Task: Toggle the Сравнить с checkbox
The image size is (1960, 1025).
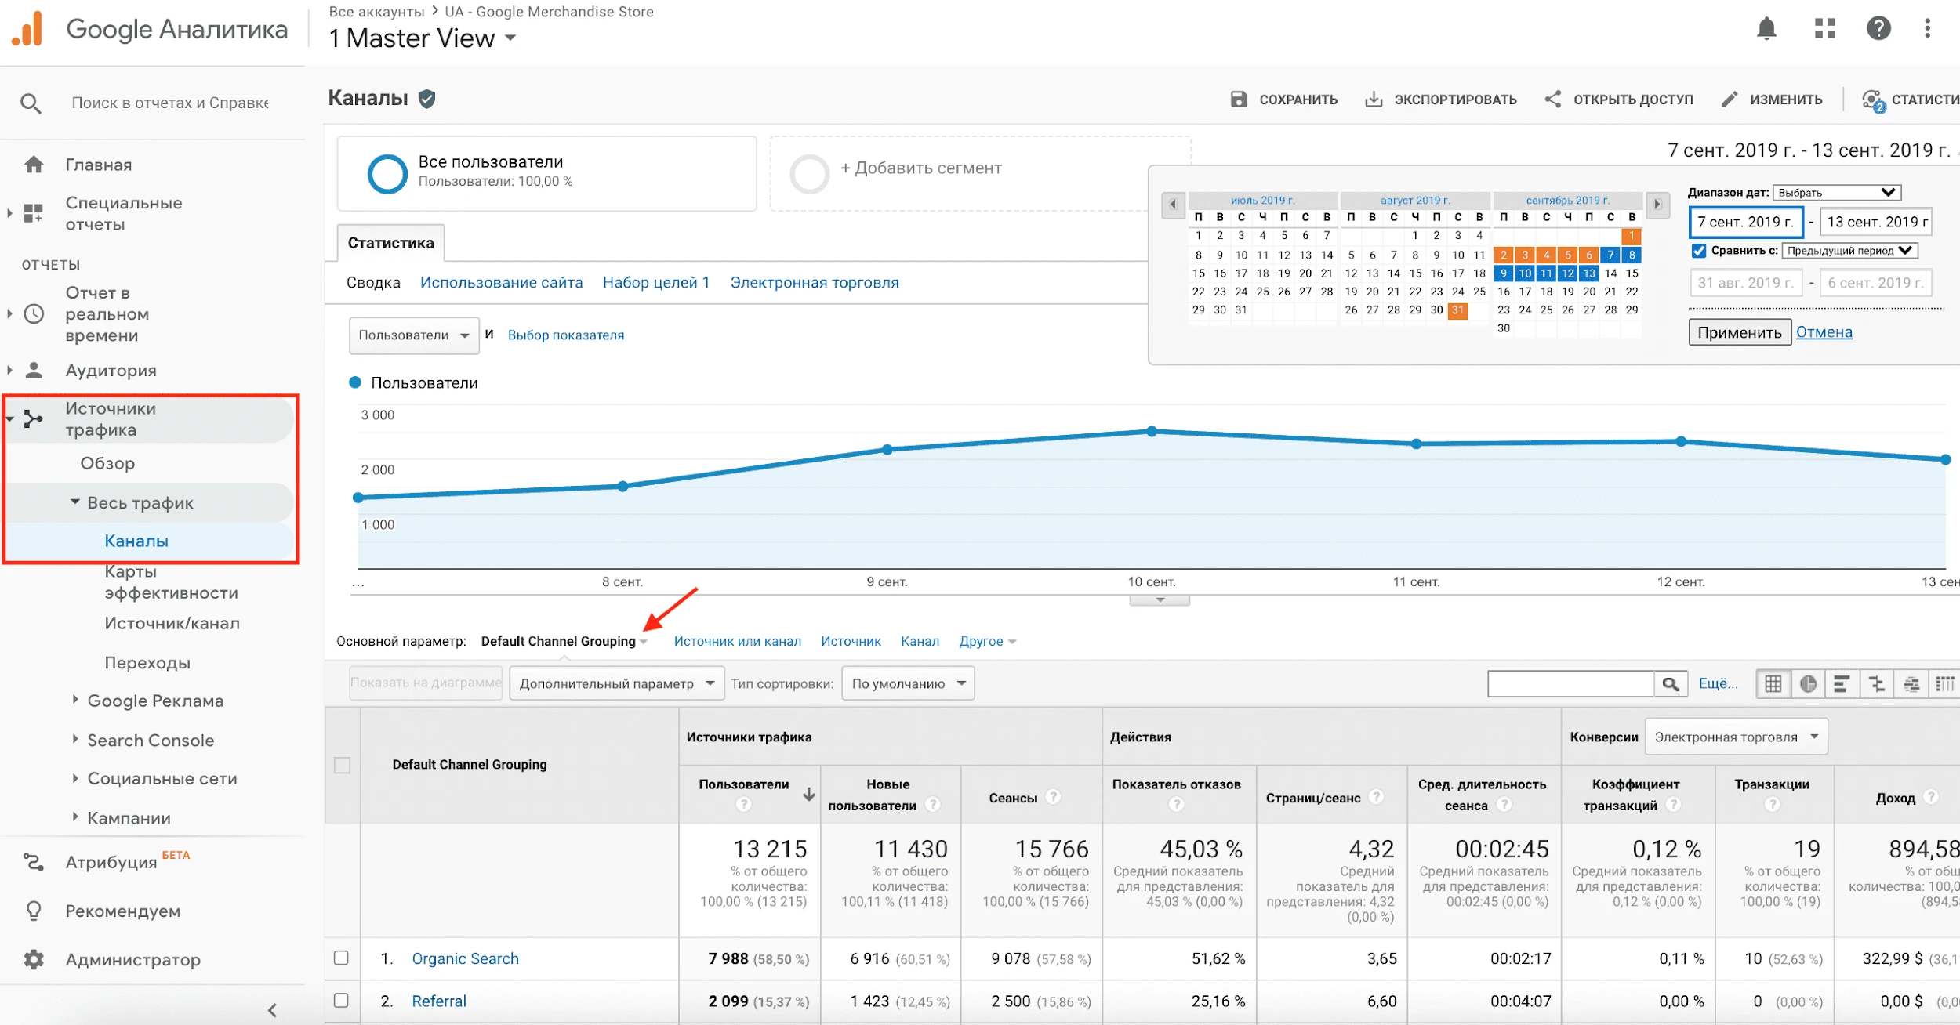Action: pos(1698,251)
